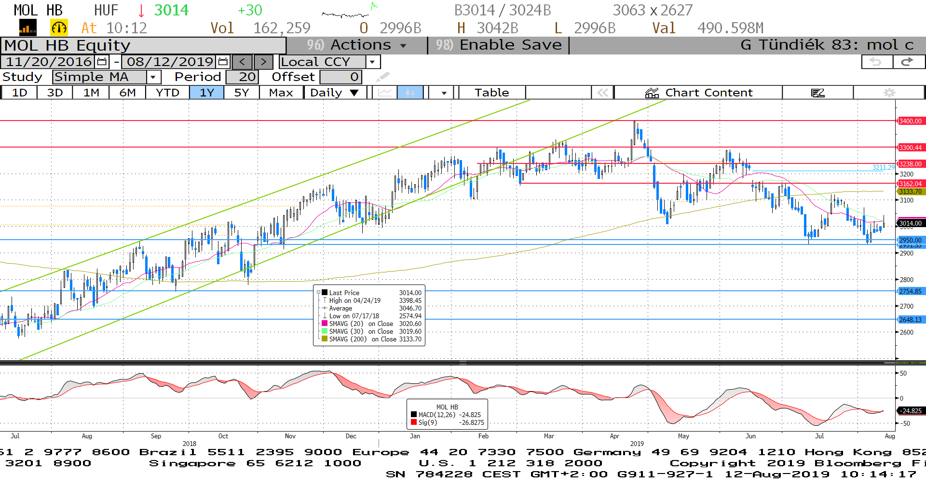Click the pane divider grip handle
926x501 pixels.
463,363
